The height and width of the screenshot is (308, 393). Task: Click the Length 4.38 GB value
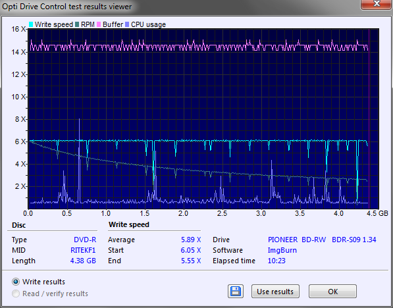tap(83, 261)
